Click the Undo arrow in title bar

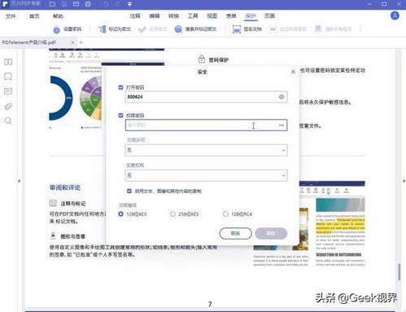106,4
